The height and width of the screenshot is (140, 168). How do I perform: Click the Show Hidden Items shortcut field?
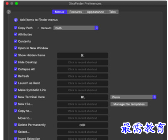point(83,56)
